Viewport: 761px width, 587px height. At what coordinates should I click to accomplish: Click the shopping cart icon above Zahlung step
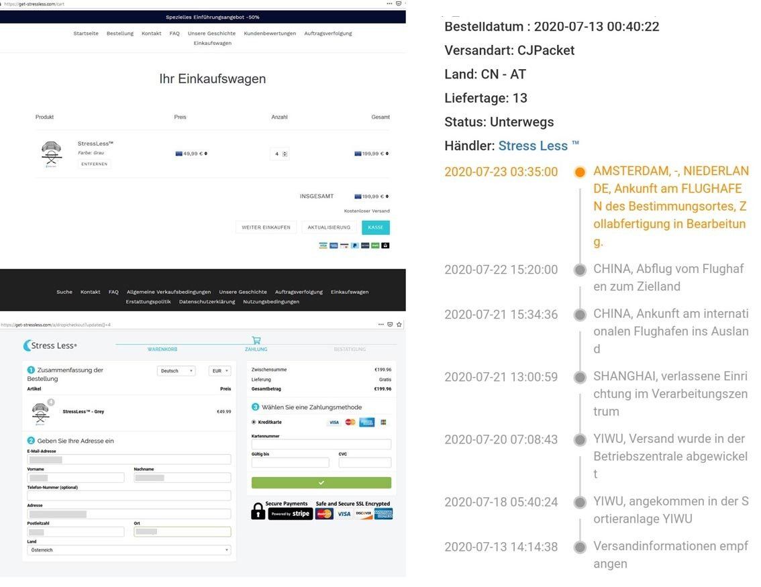(x=256, y=340)
